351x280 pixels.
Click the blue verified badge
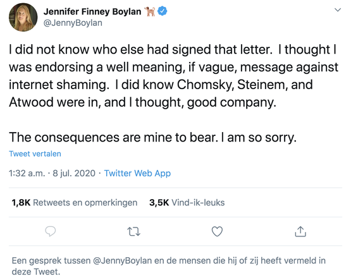(x=163, y=11)
